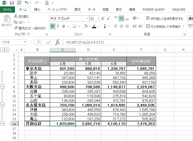Screen dimensions: 193x141
Task: Apply font color with the A icon
Action: pos(94,26)
